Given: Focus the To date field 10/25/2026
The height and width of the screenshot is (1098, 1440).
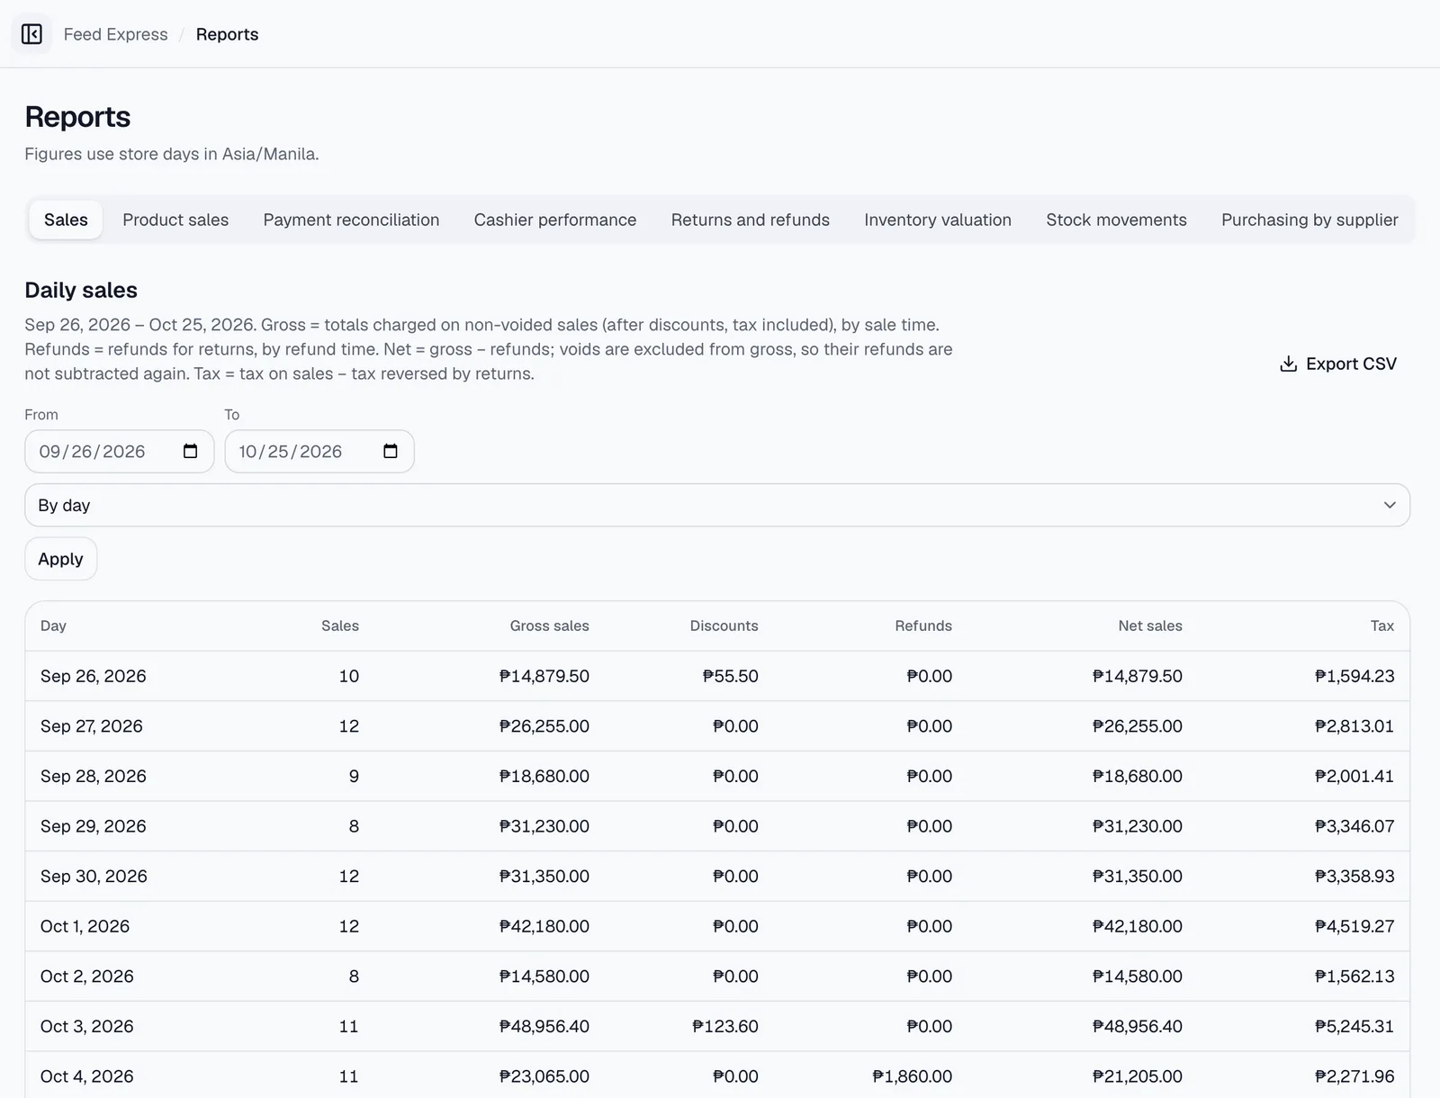Looking at the screenshot, I should [x=319, y=451].
